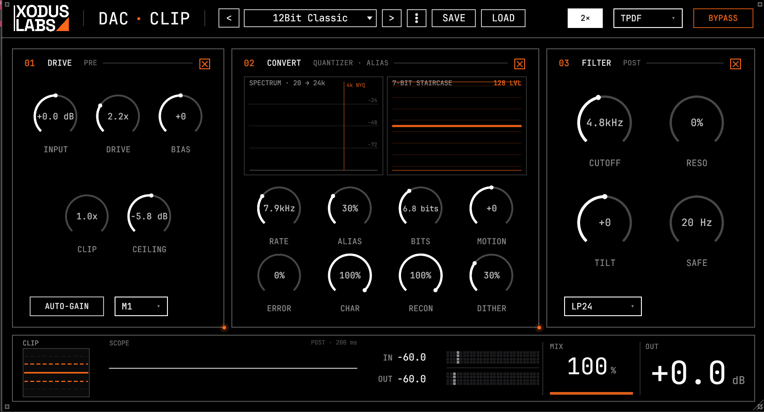Open the three-dot preset options menu
764x412 pixels.
click(416, 18)
